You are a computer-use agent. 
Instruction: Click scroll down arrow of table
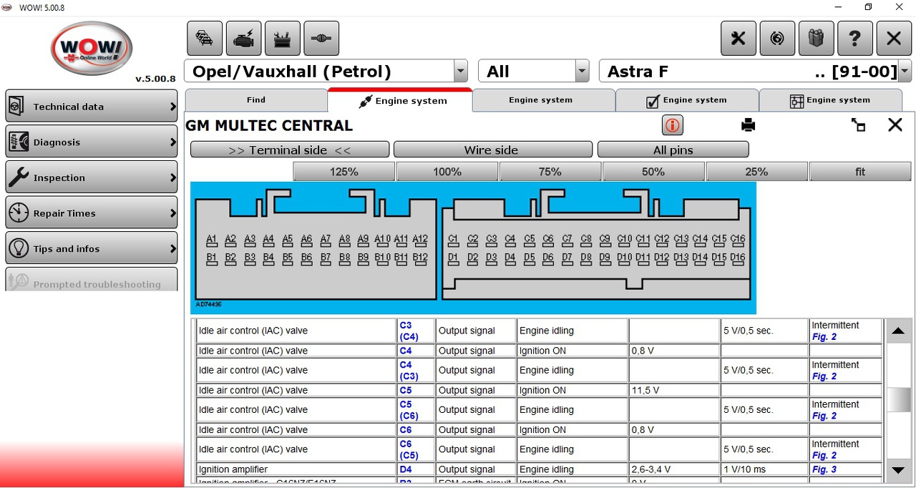(899, 470)
